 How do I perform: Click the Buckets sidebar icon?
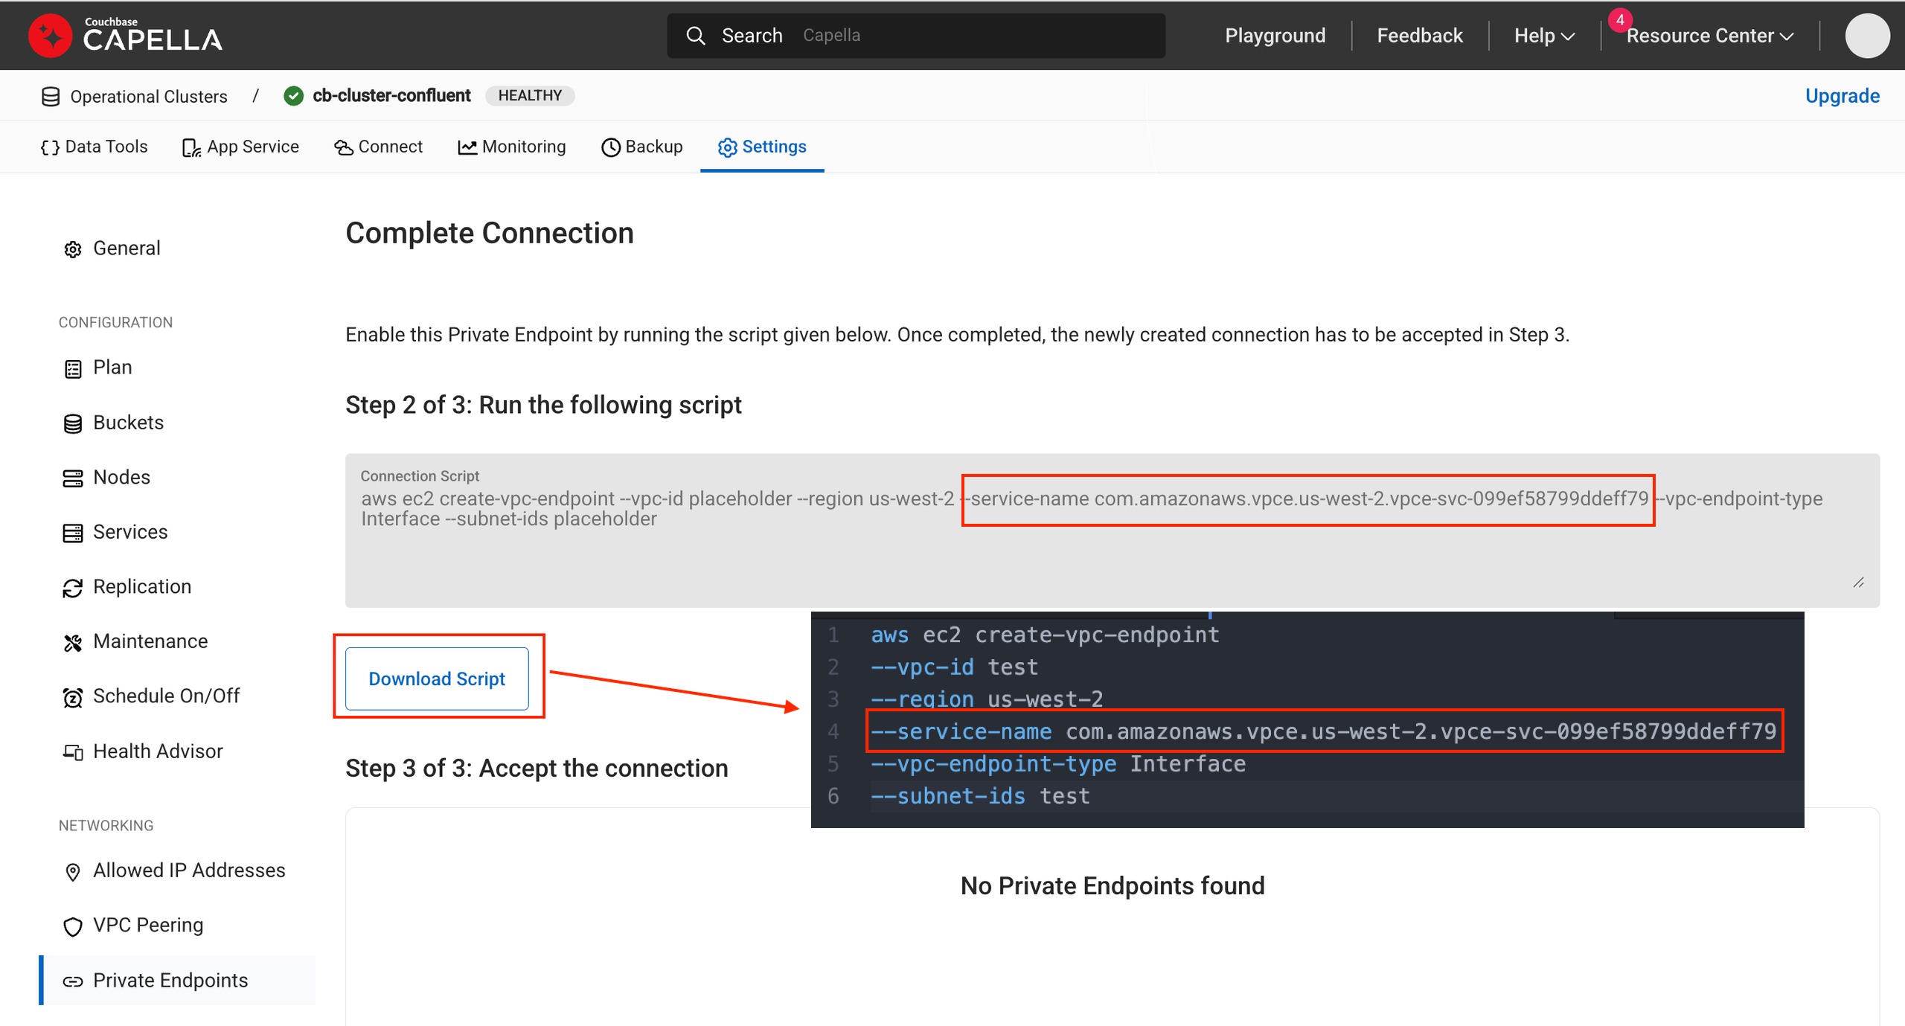coord(72,423)
